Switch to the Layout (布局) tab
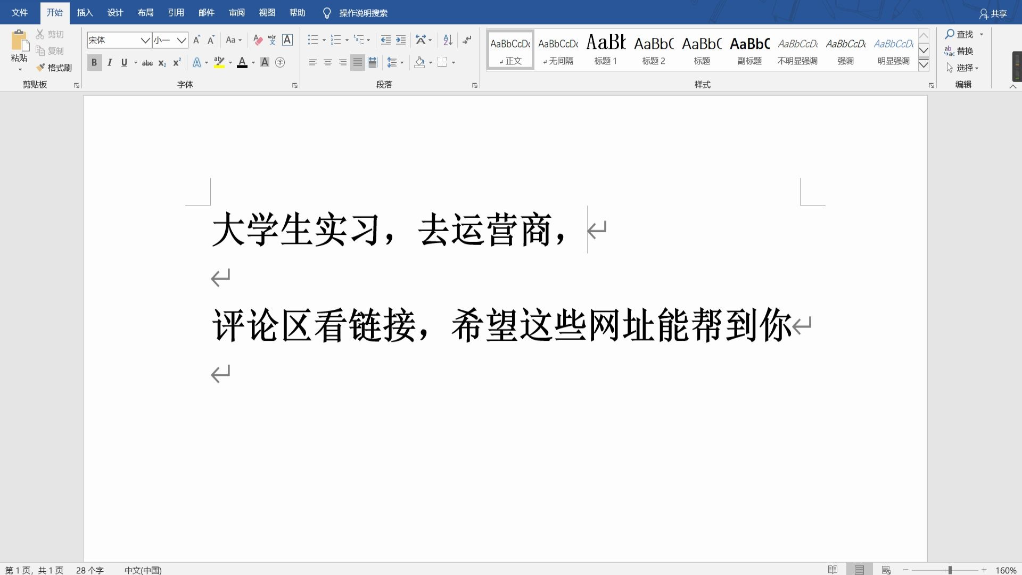The width and height of the screenshot is (1022, 575). [145, 13]
